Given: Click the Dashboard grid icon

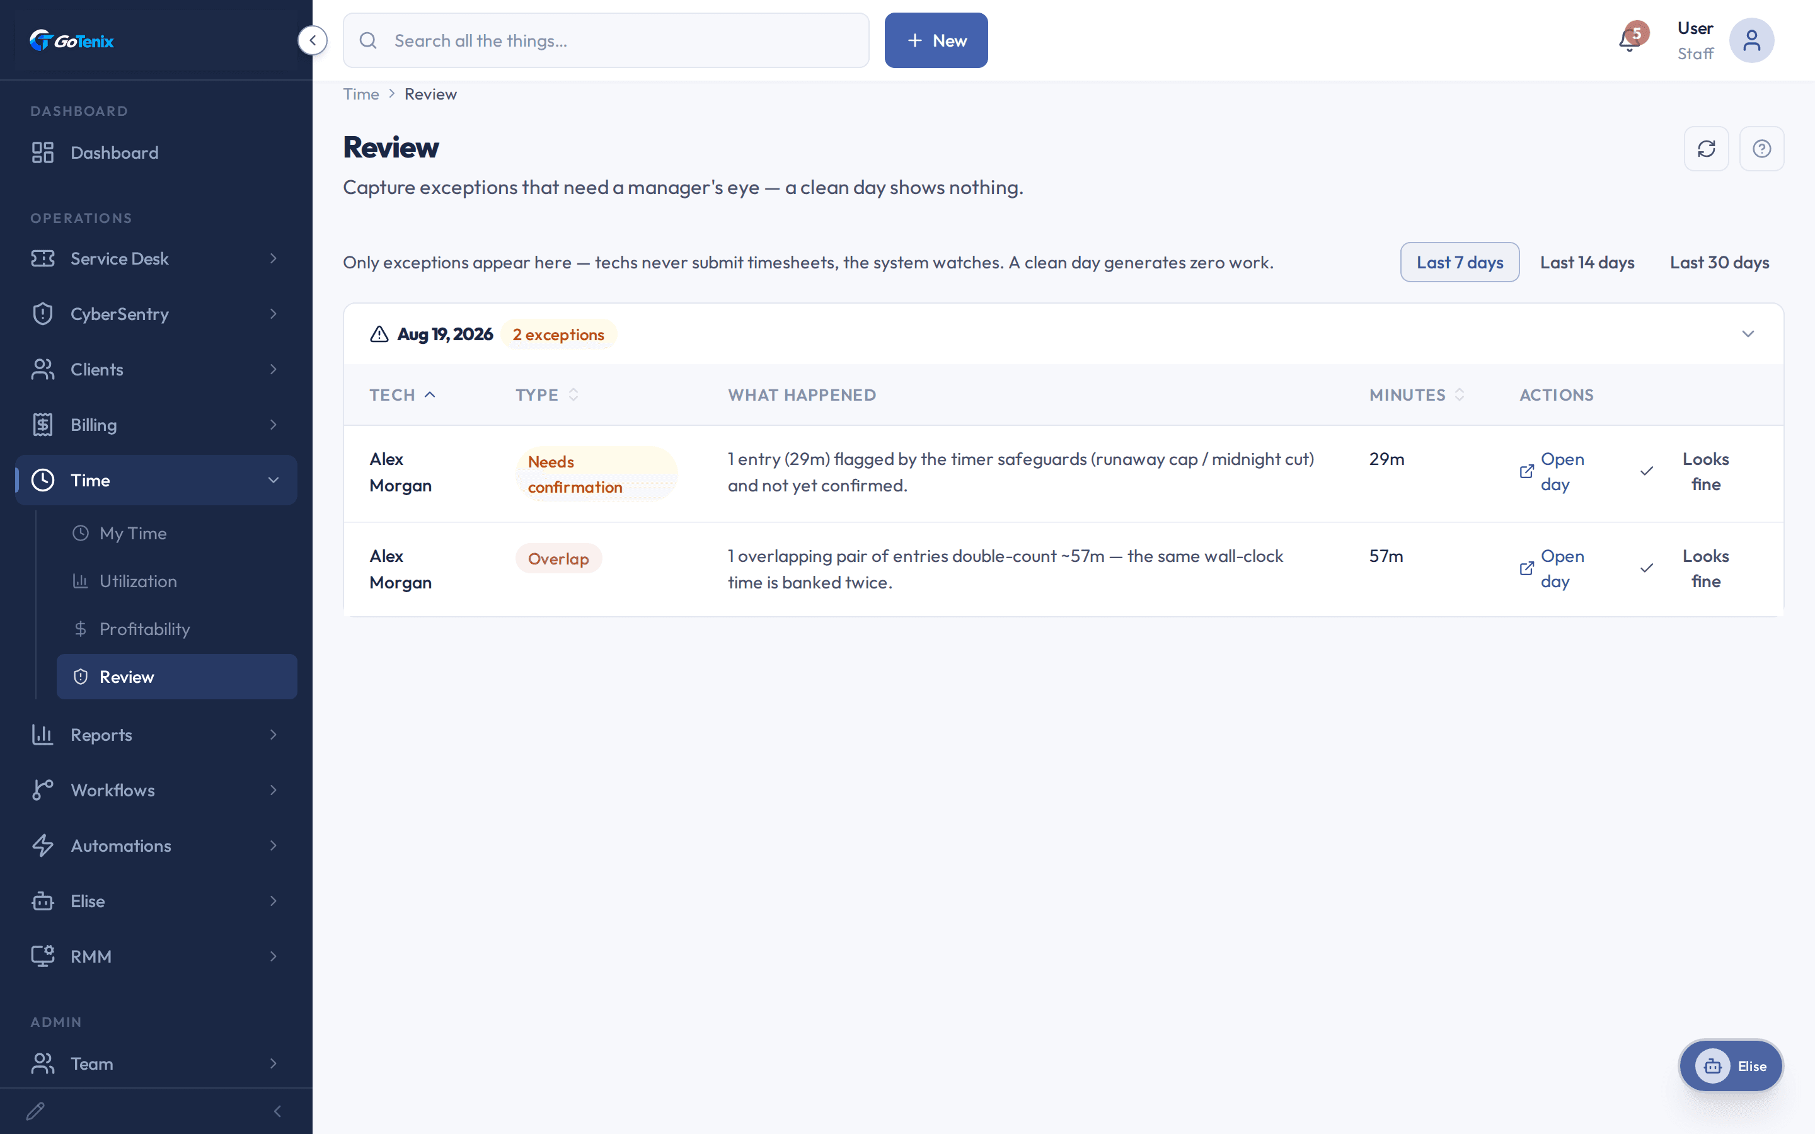Looking at the screenshot, I should 43,152.
